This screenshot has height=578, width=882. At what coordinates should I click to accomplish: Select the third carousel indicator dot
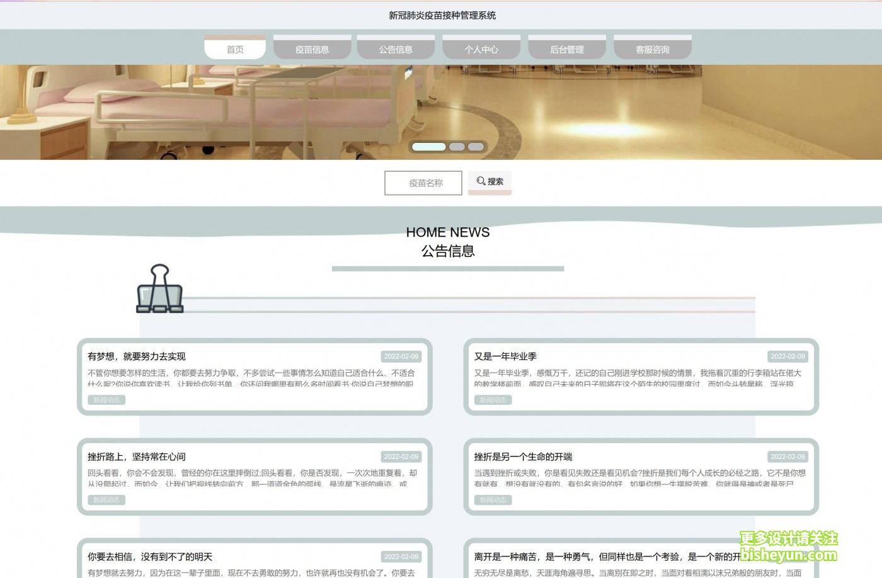(476, 147)
